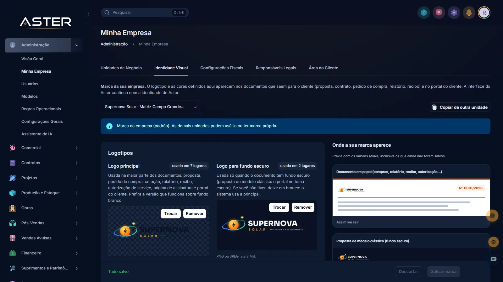Click Trocar on the Logo principal
Viewport: 503px width, 282px height.
tap(171, 214)
